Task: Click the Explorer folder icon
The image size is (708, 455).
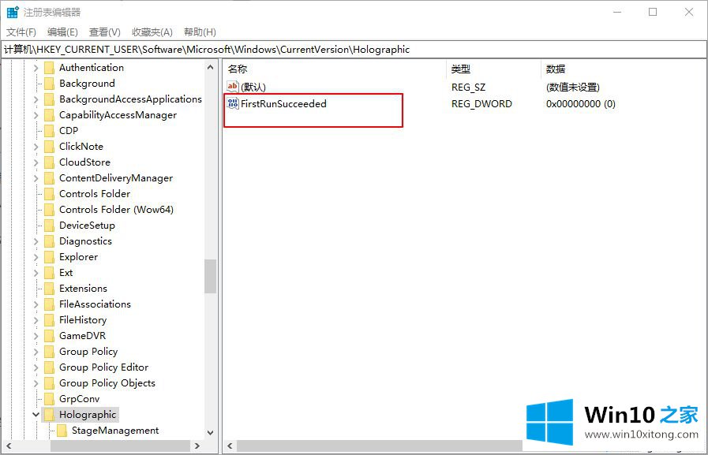Action: pyautogui.click(x=49, y=257)
